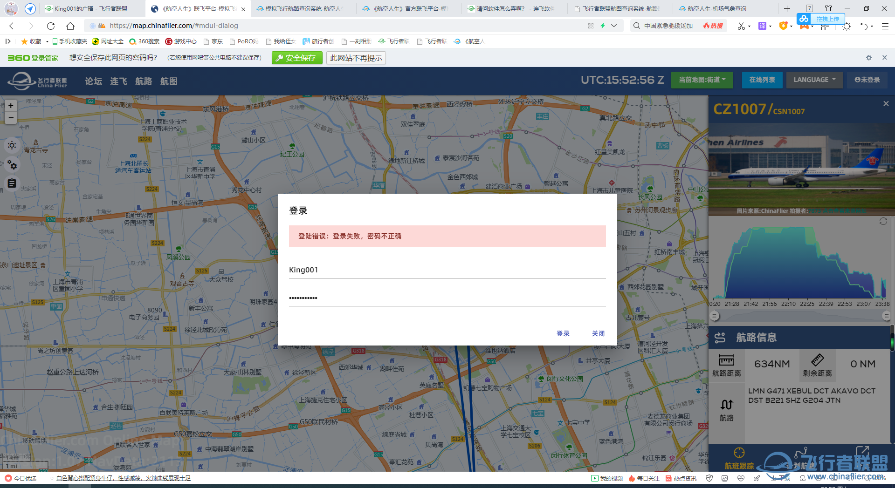The width and height of the screenshot is (895, 488).
Task: Select the 航班跟踪 flight tracking icon
Action: click(x=739, y=459)
